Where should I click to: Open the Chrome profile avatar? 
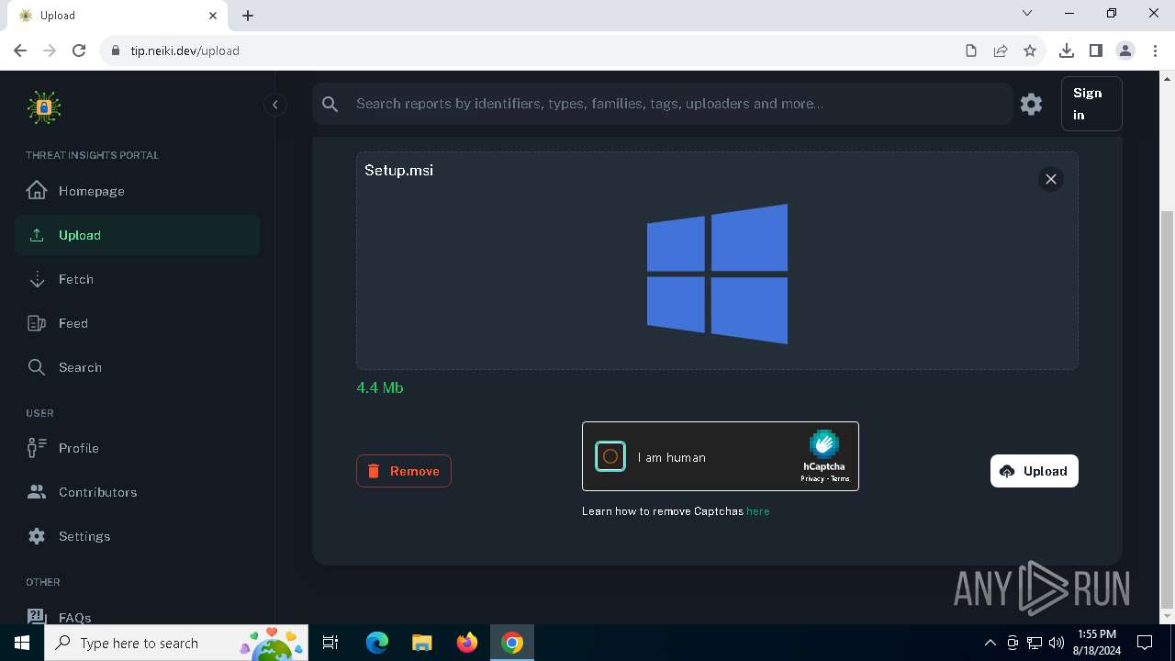point(1125,50)
